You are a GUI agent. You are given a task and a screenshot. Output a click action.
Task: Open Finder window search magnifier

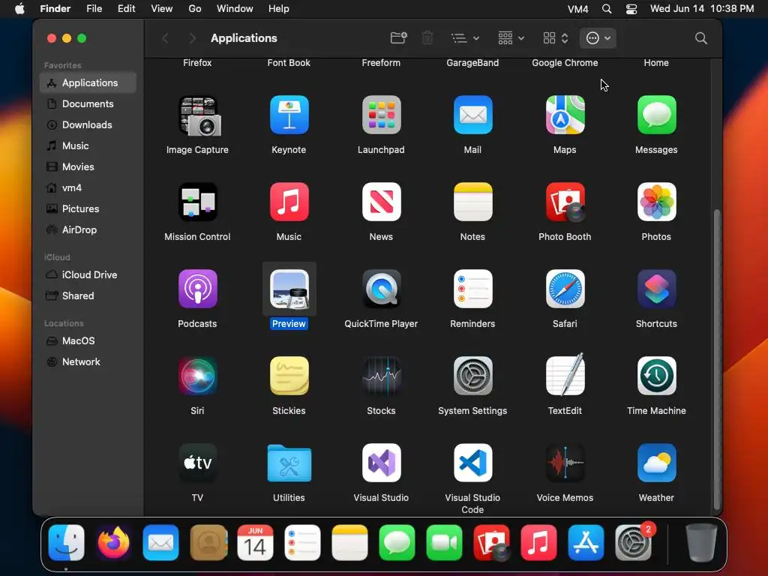click(x=701, y=38)
